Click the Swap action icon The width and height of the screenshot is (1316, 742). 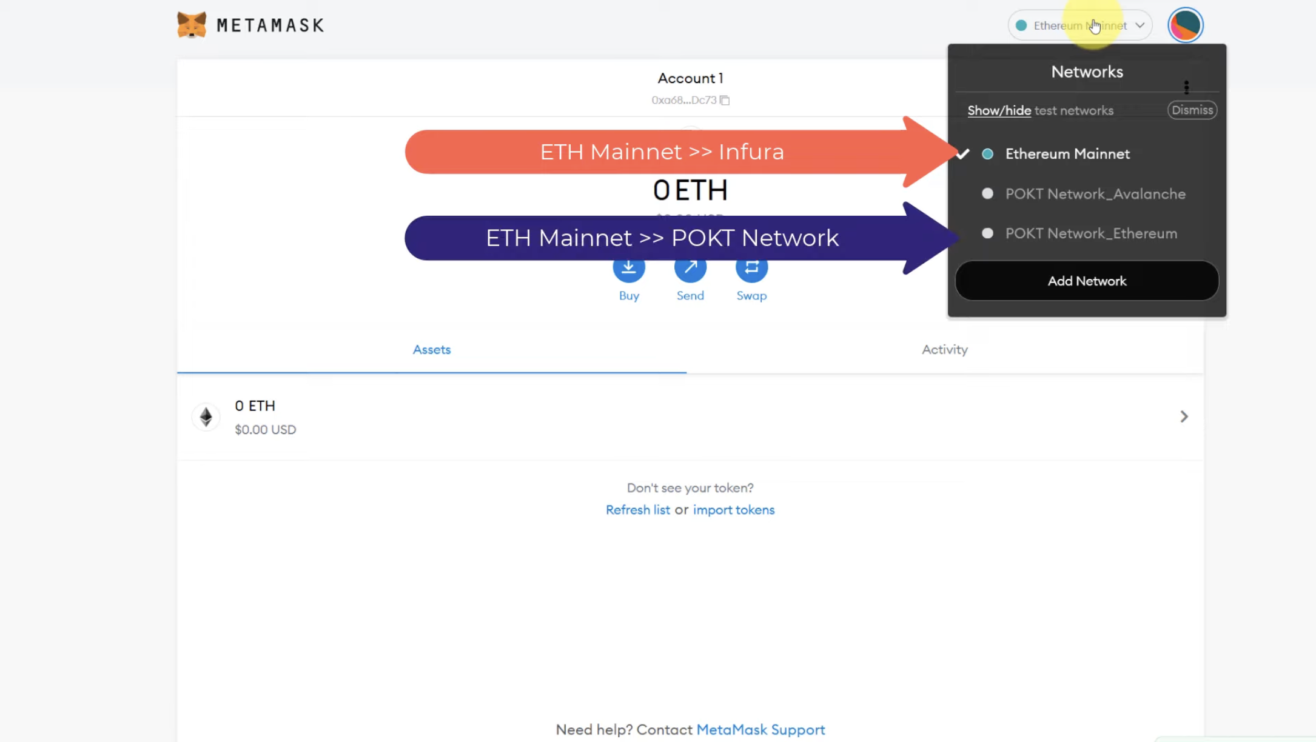click(x=751, y=267)
